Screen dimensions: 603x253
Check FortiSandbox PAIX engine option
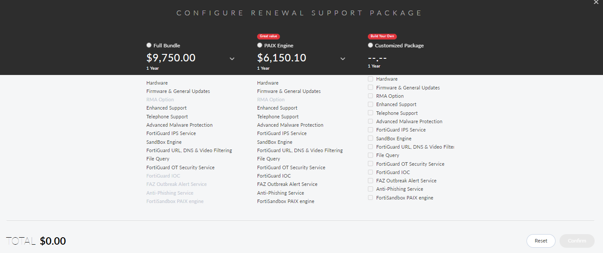pyautogui.click(x=370, y=197)
